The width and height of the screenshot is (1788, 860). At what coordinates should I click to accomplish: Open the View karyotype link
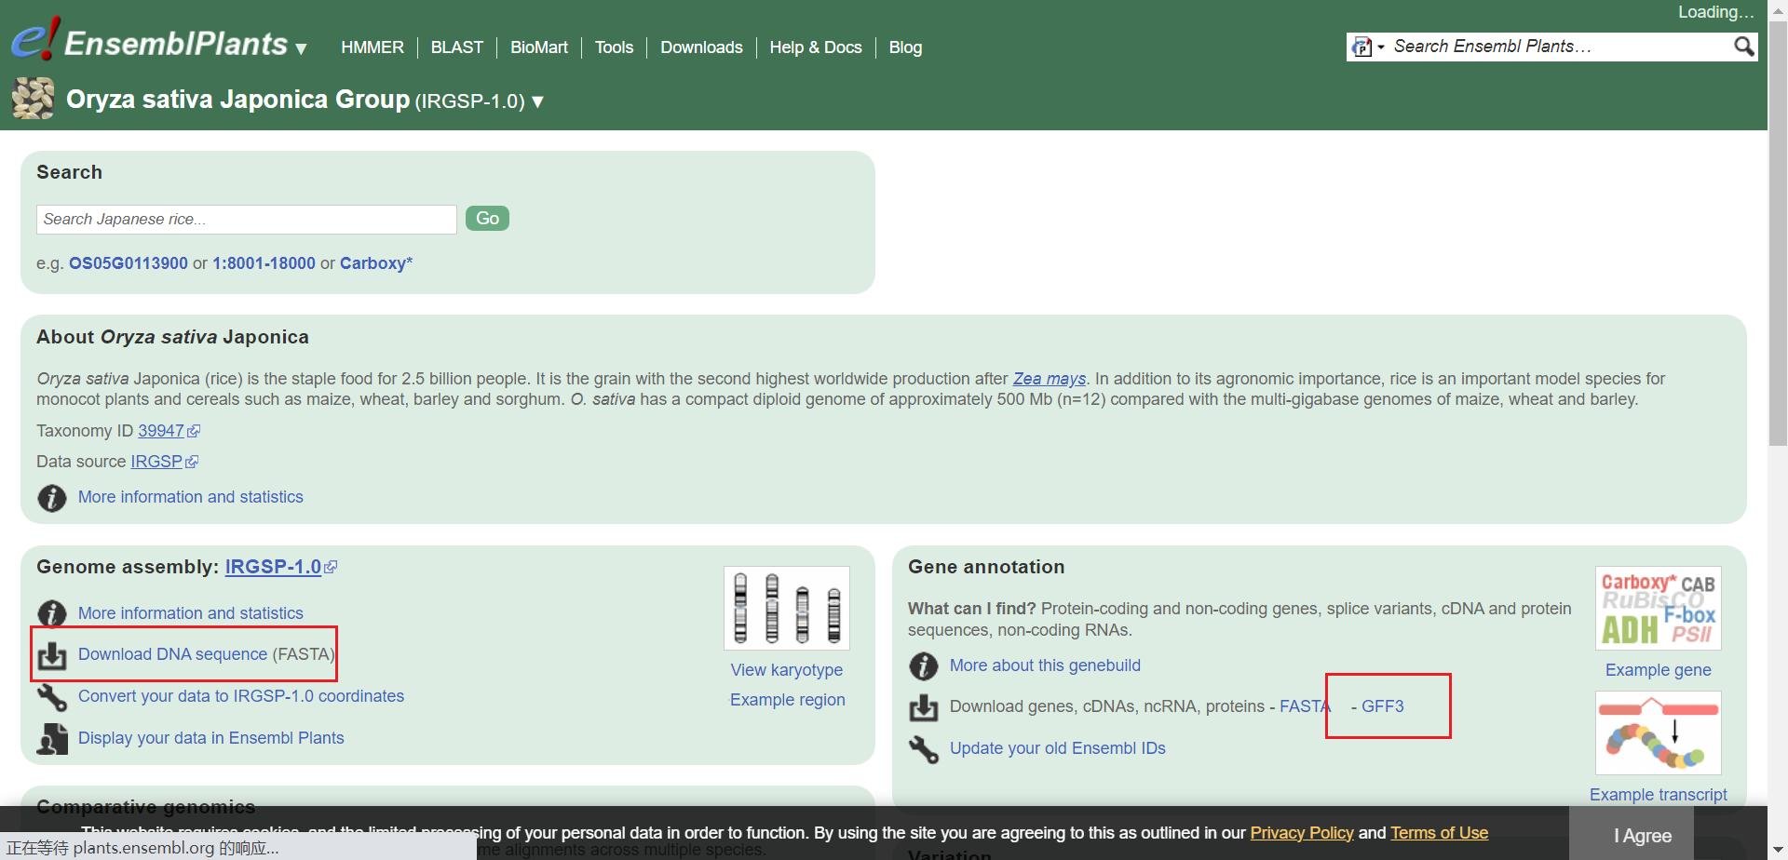coord(787,670)
